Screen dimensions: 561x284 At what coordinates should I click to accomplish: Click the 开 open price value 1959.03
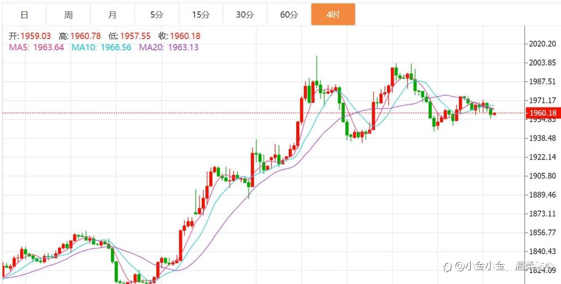(x=36, y=36)
